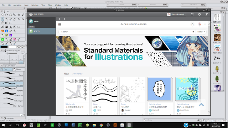Open Clip Studio help question mark
This screenshot has width=228, height=128.
click(207, 14)
